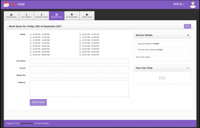
Task: Go to the Buy Credit tab
Action: [x=27, y=16]
